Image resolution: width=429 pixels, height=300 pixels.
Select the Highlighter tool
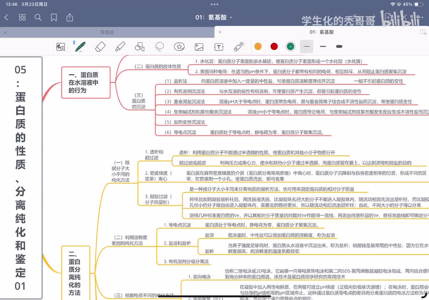120,47
